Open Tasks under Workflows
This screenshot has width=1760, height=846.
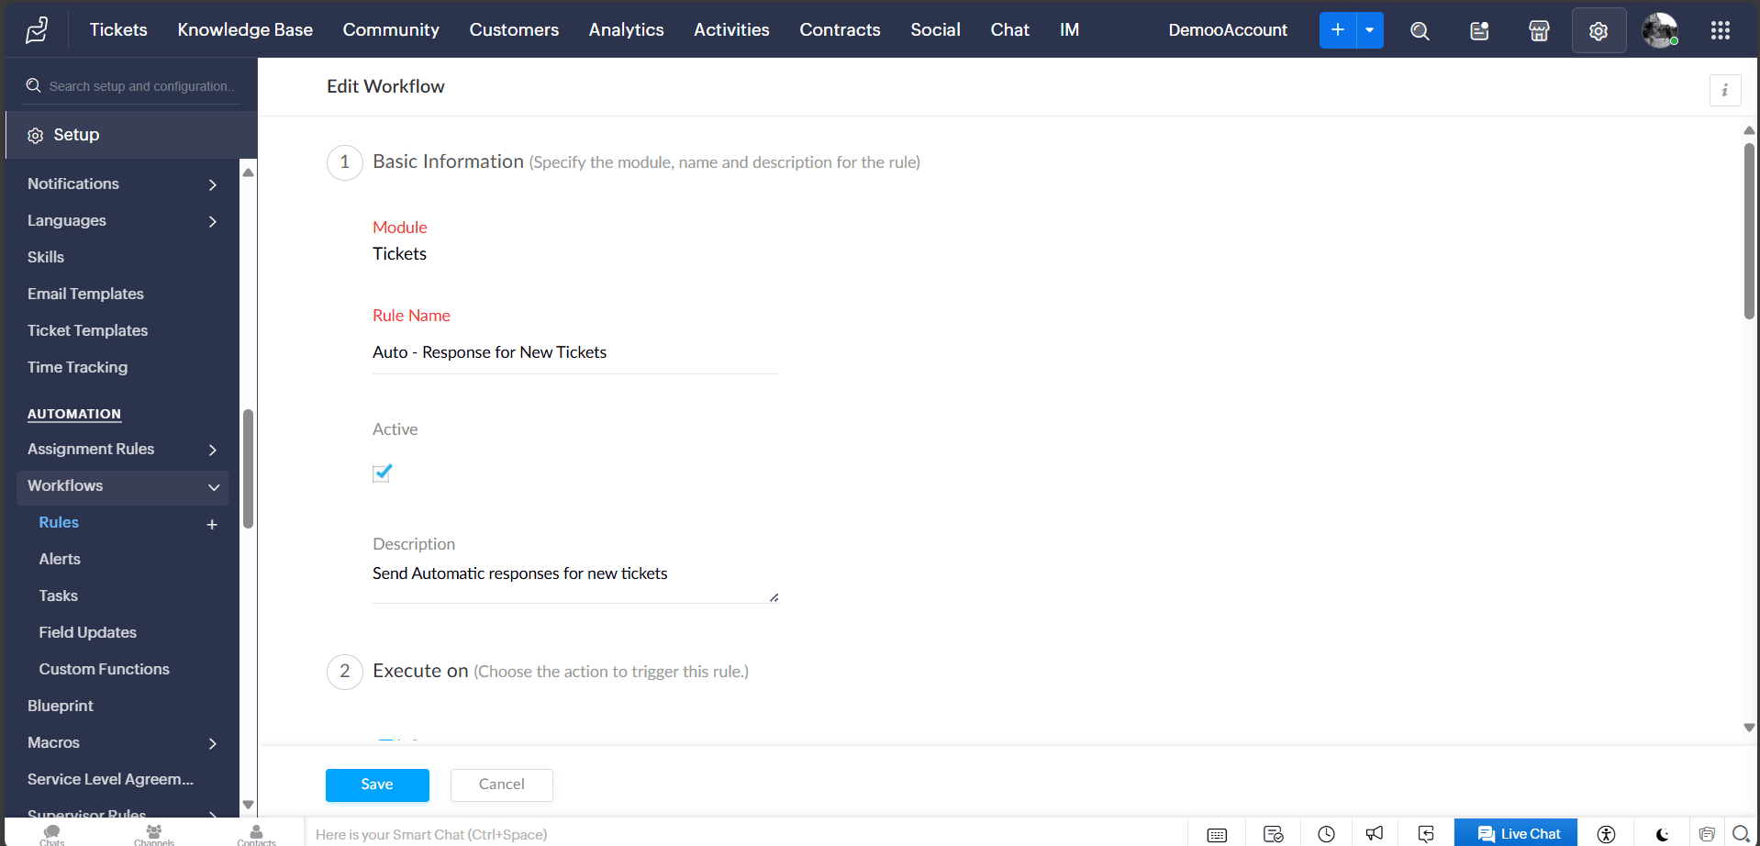(x=58, y=596)
